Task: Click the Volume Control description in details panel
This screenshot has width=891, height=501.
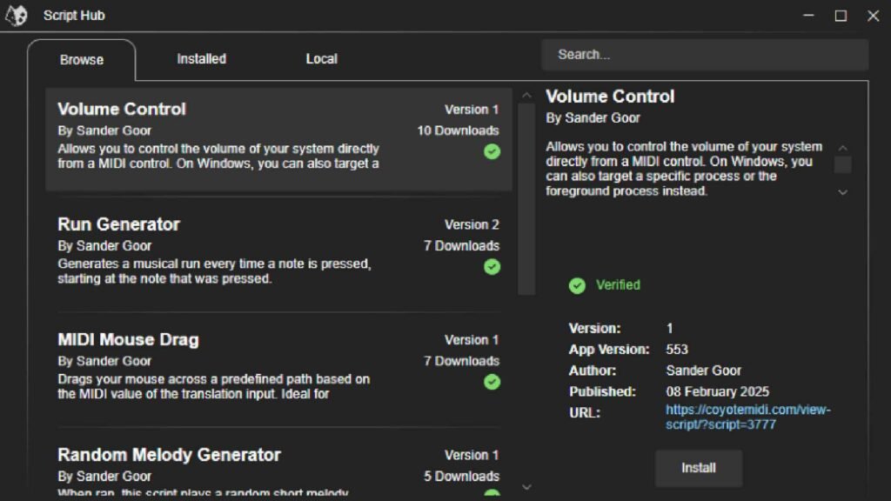Action: 684,169
